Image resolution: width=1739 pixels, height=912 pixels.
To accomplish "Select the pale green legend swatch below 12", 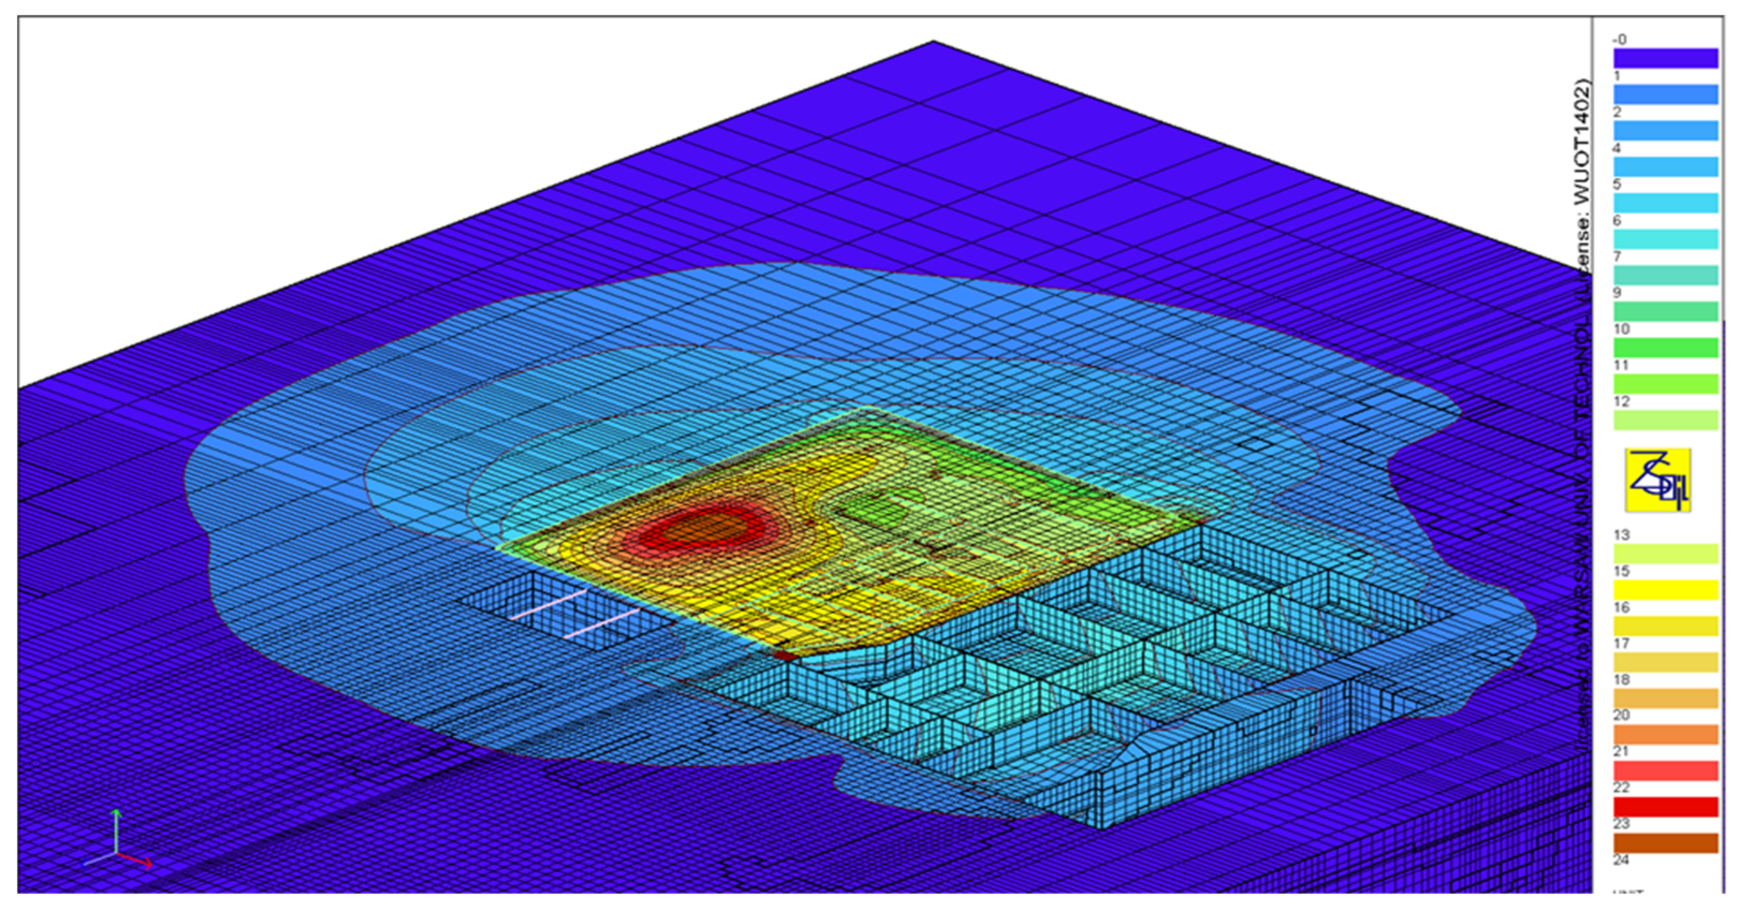I will (1665, 420).
